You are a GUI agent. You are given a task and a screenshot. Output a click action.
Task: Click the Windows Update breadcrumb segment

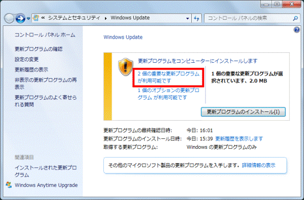(130, 18)
